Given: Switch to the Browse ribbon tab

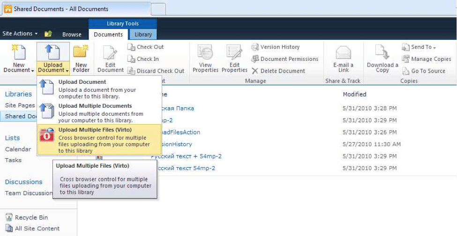Looking at the screenshot, I should [72, 34].
